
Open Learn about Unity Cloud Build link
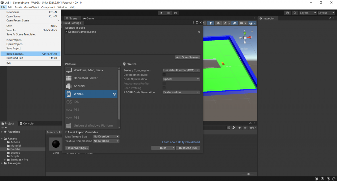(x=181, y=142)
